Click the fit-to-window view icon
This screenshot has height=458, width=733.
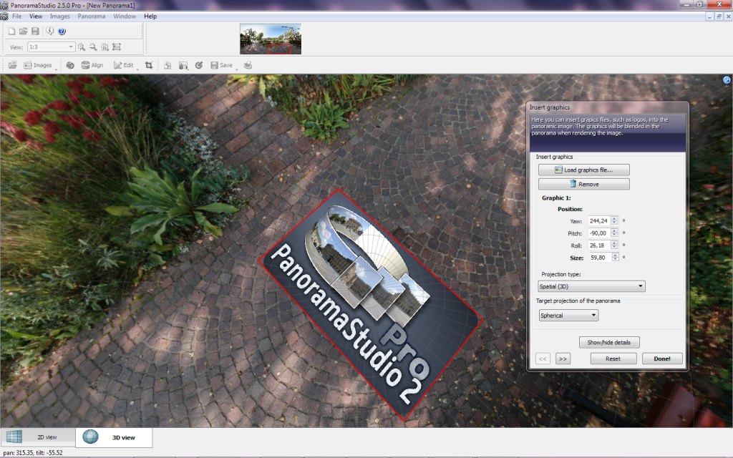[x=117, y=47]
